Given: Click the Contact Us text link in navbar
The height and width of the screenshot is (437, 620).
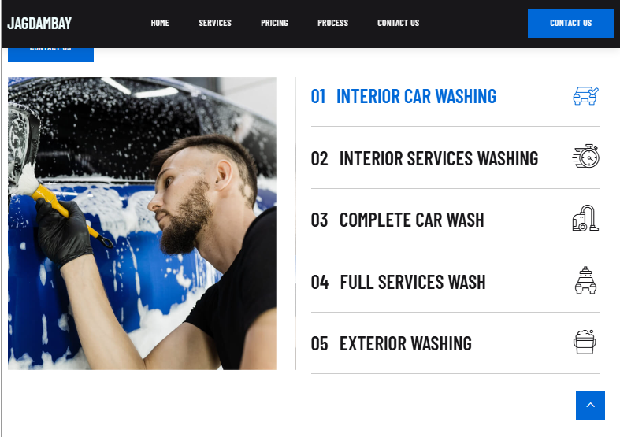Looking at the screenshot, I should click(x=398, y=23).
